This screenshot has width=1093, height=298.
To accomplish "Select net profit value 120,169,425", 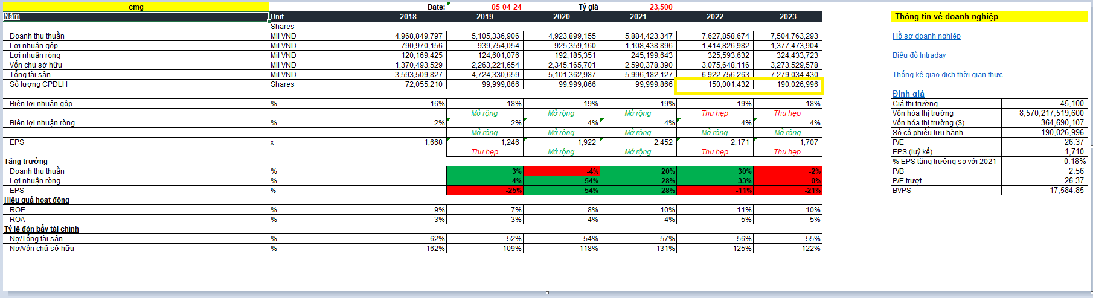I will (408, 55).
